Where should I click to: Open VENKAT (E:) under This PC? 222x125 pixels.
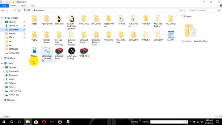coord(14,95)
